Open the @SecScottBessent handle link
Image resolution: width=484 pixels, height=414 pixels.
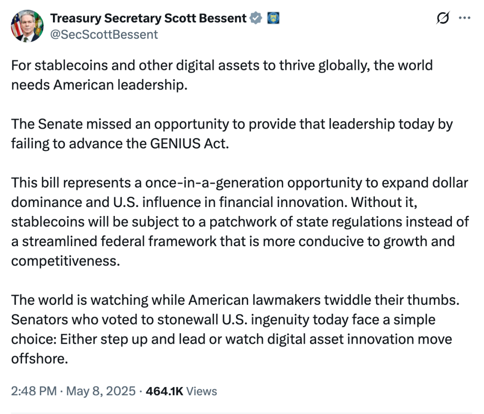click(104, 34)
